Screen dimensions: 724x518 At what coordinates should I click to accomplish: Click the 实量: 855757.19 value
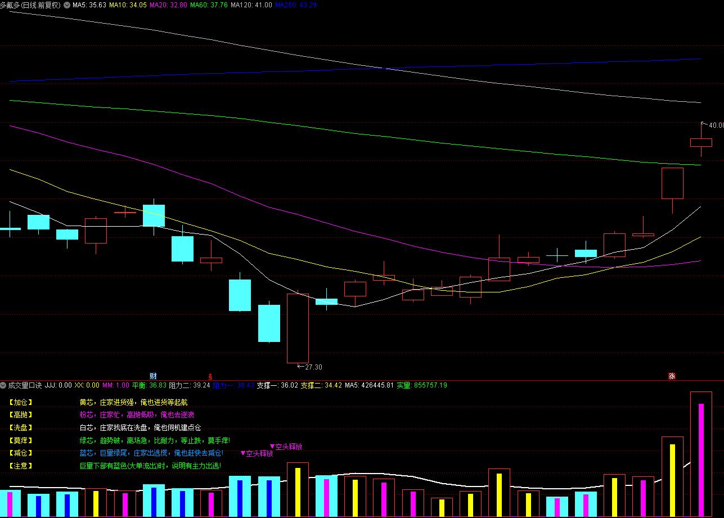[x=422, y=385]
